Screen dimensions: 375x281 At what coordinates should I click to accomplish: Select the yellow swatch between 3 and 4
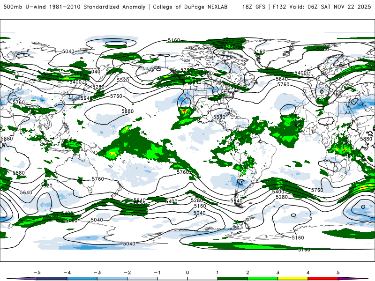click(292, 279)
